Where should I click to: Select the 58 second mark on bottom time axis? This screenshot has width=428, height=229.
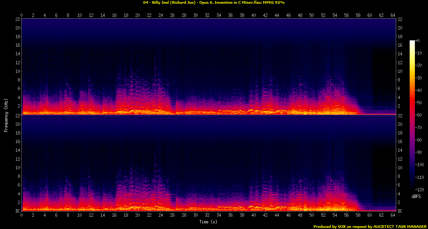[358, 216]
